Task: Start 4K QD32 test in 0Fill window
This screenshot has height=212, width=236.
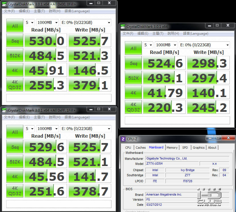Action: click(x=15, y=85)
